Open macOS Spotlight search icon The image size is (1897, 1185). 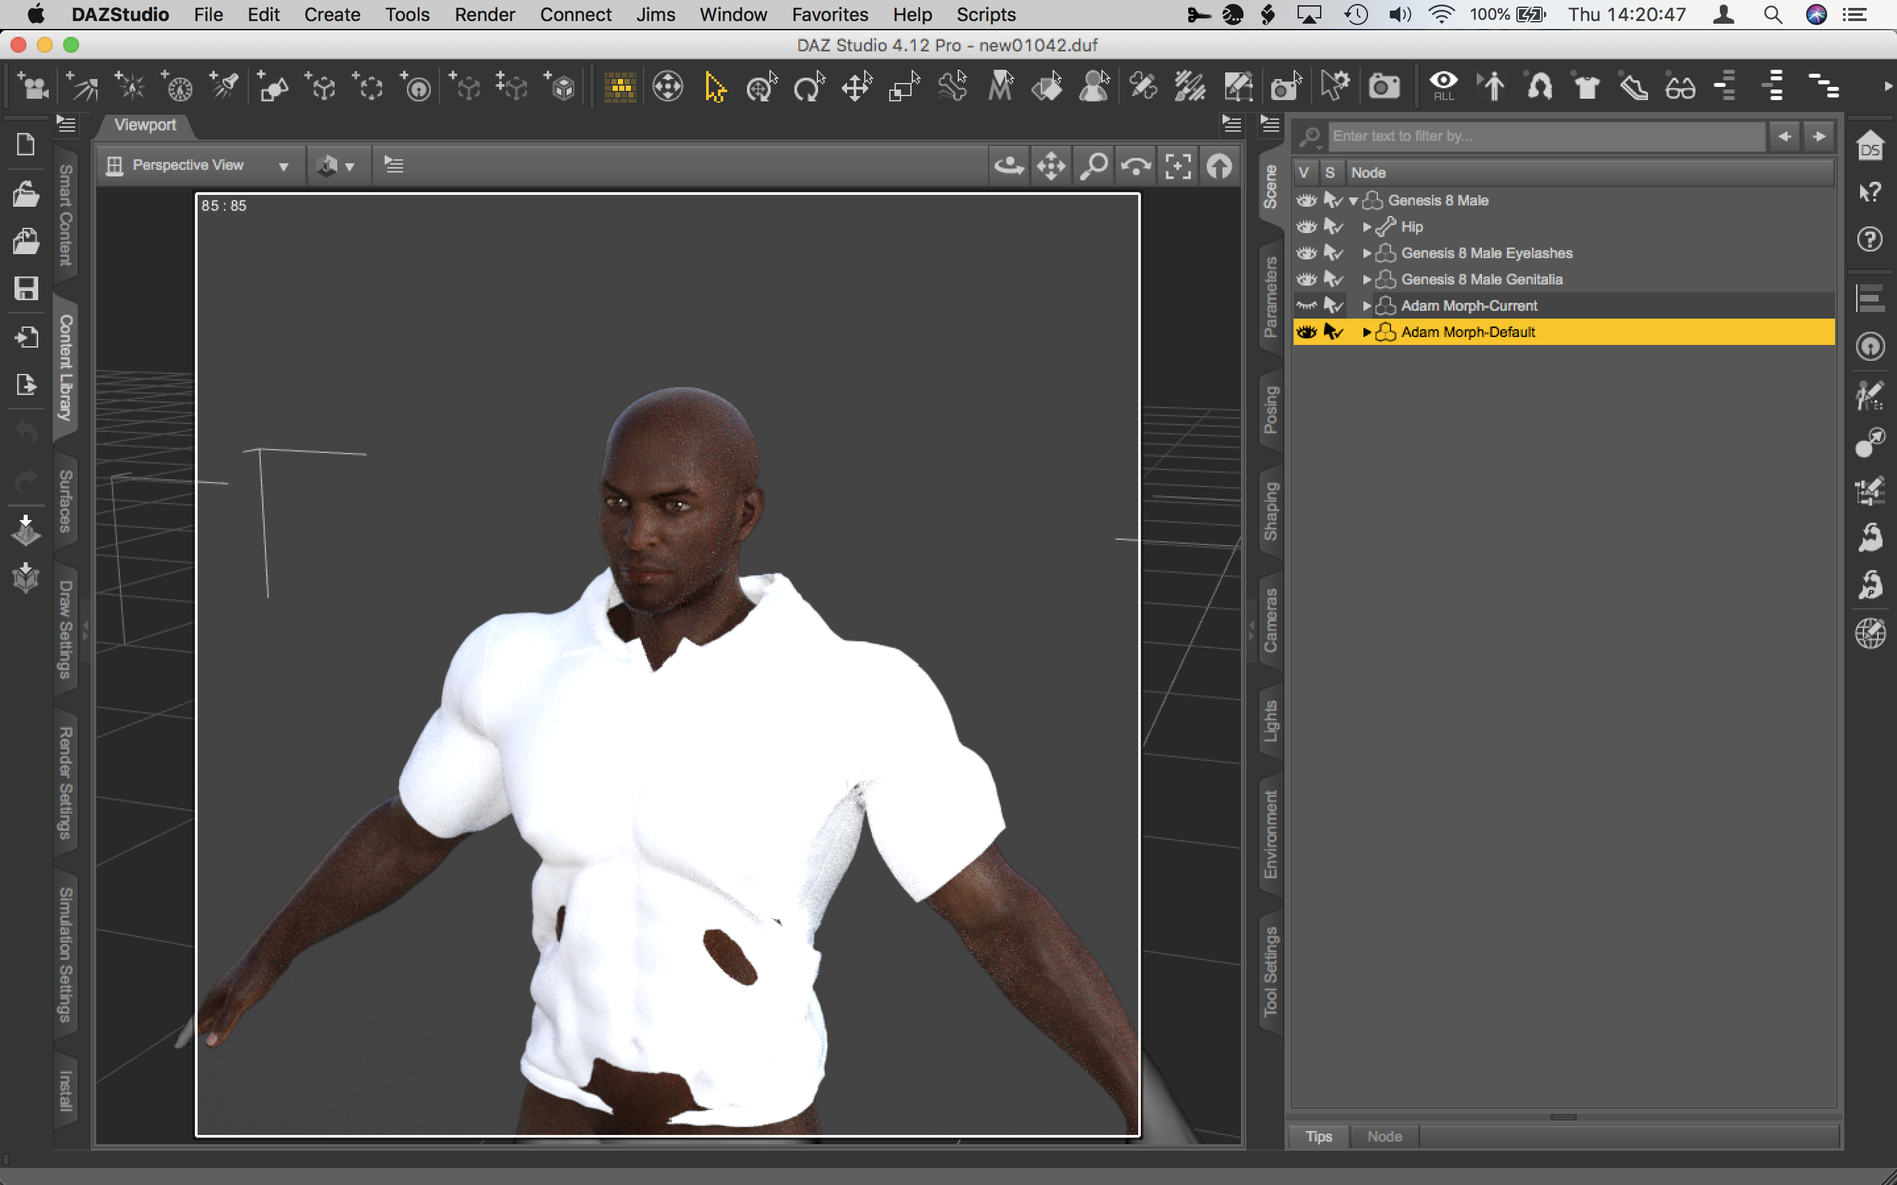tap(1773, 14)
